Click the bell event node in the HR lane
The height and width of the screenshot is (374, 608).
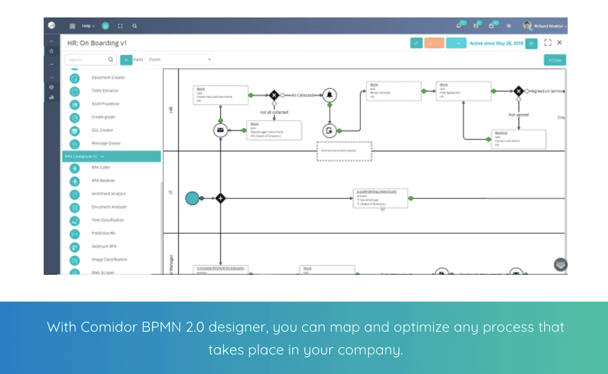(330, 95)
